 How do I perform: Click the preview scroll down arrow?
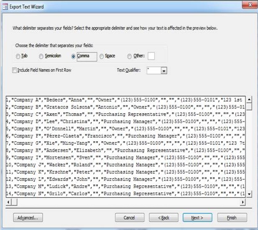(249, 194)
